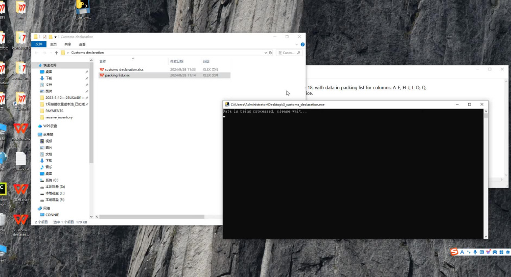Open recent locations dropdown beside Forward arrow

[50, 53]
